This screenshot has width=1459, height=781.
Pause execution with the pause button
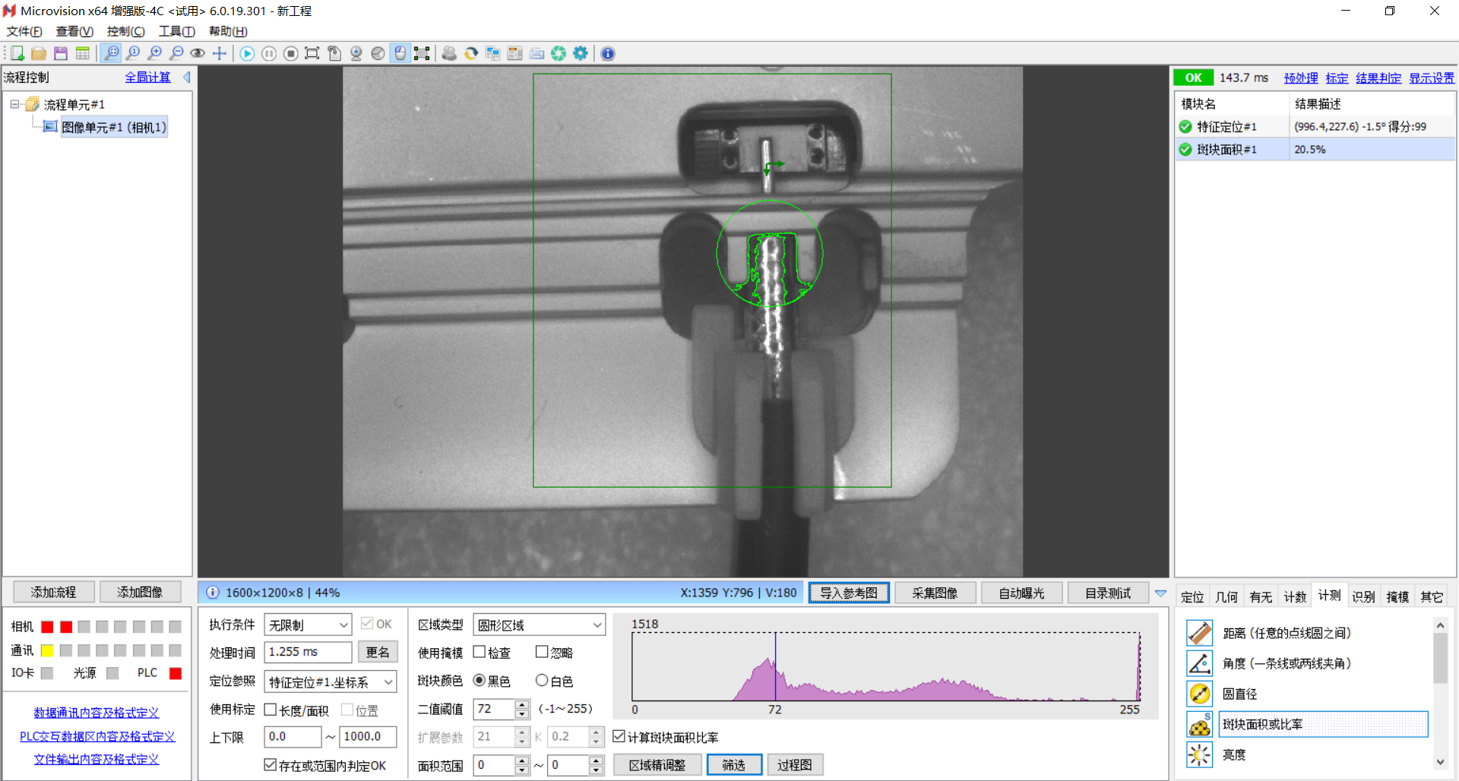[x=269, y=53]
